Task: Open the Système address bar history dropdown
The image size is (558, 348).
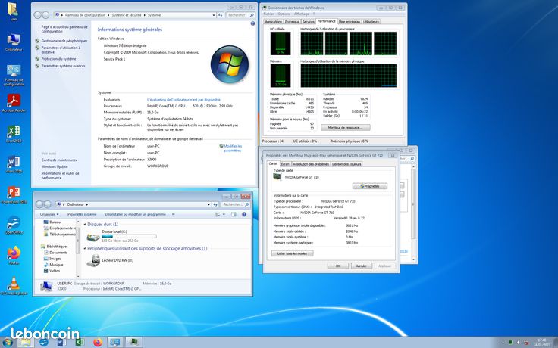Action: click(214, 15)
